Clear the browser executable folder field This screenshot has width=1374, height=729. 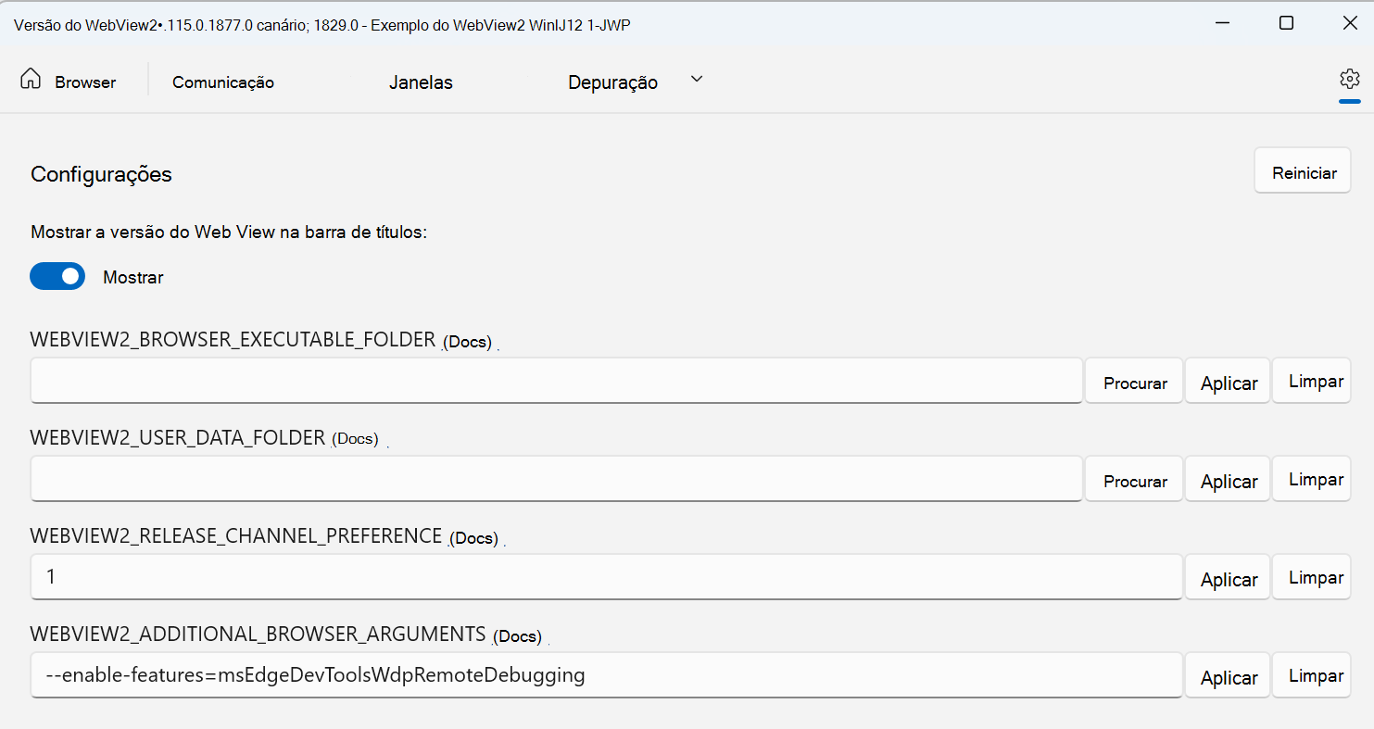pyautogui.click(x=1311, y=381)
